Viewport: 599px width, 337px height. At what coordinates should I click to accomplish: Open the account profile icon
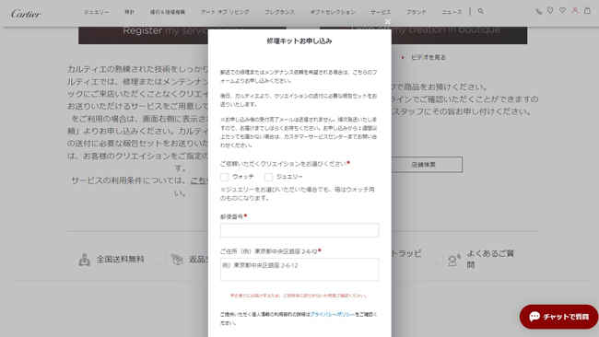pyautogui.click(x=575, y=11)
